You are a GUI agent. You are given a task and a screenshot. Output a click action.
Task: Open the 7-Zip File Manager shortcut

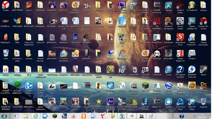(145, 69)
